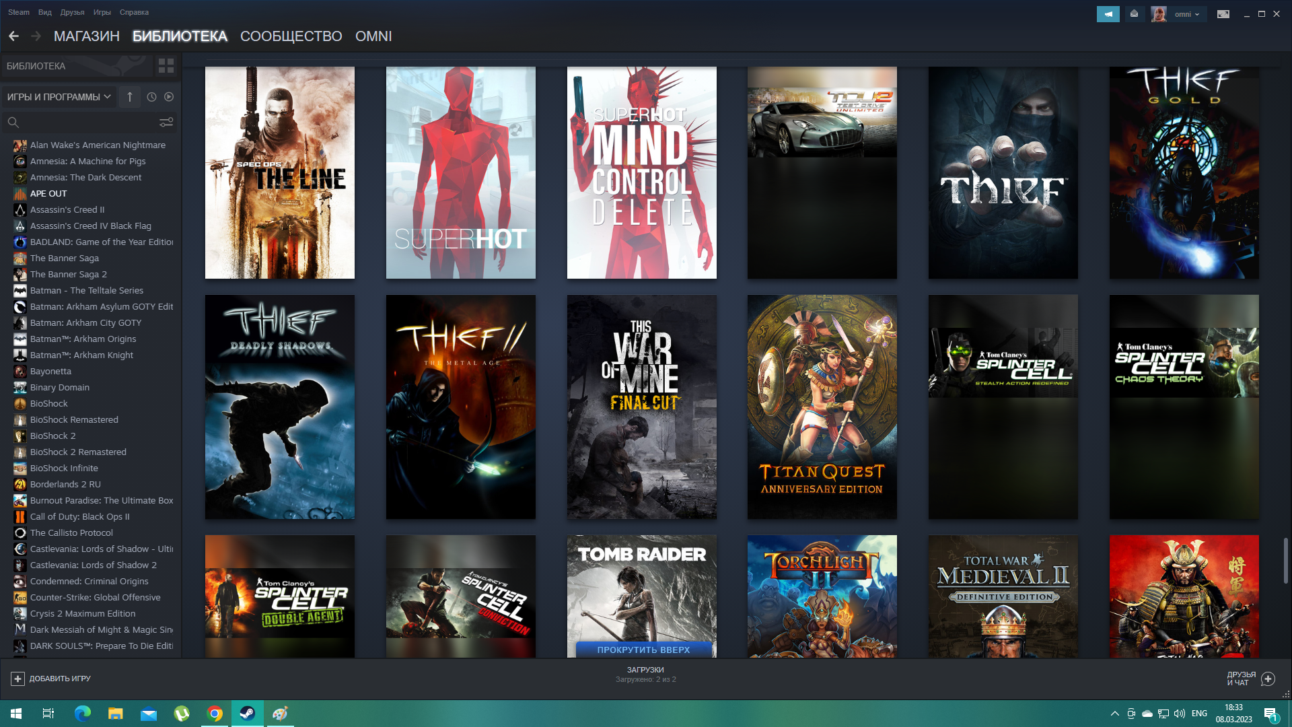The image size is (1292, 727).
Task: Click the announcements megaphone icon
Action: (1108, 14)
